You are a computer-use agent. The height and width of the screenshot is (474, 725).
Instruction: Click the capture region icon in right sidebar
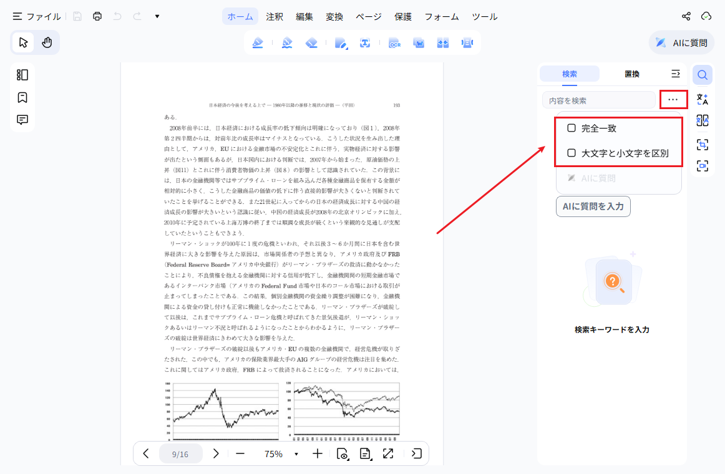click(703, 145)
